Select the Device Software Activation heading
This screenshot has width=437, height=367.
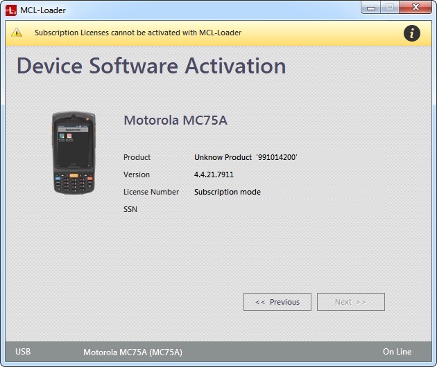[151, 66]
